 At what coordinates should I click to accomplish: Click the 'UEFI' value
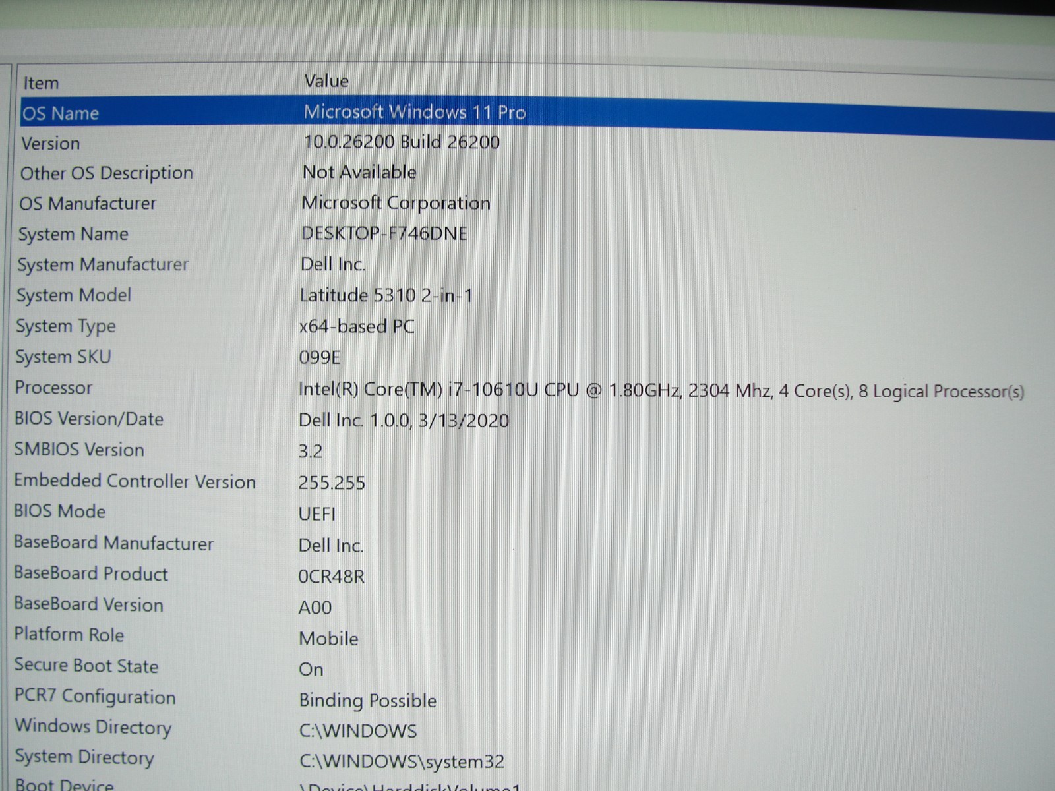[317, 513]
